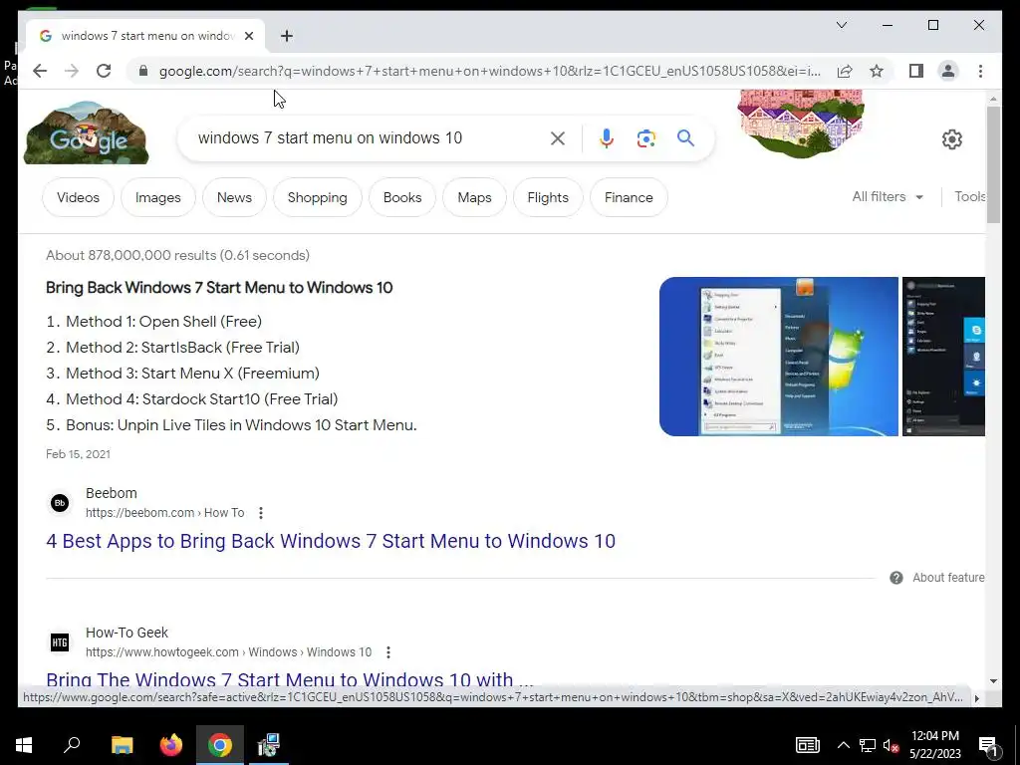The height and width of the screenshot is (765, 1020).
Task: Show hidden system tray icons
Action: click(843, 745)
